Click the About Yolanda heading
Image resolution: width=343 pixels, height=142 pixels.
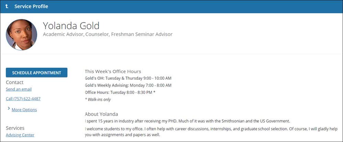(x=101, y=114)
